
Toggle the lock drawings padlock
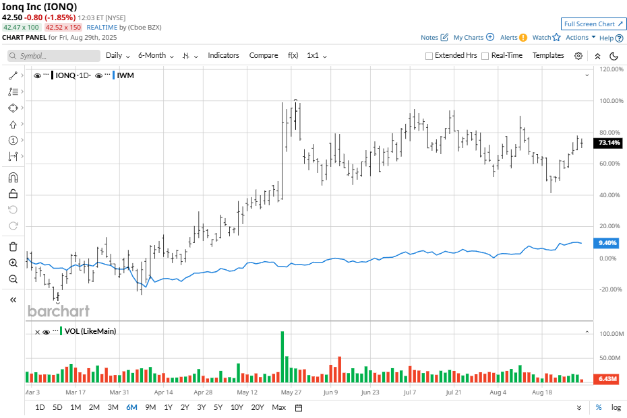13,194
